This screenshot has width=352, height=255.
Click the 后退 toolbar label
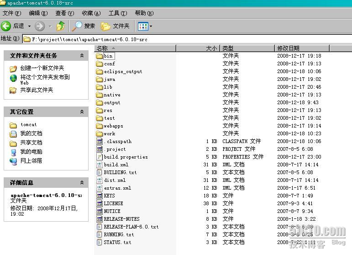coord(18,26)
